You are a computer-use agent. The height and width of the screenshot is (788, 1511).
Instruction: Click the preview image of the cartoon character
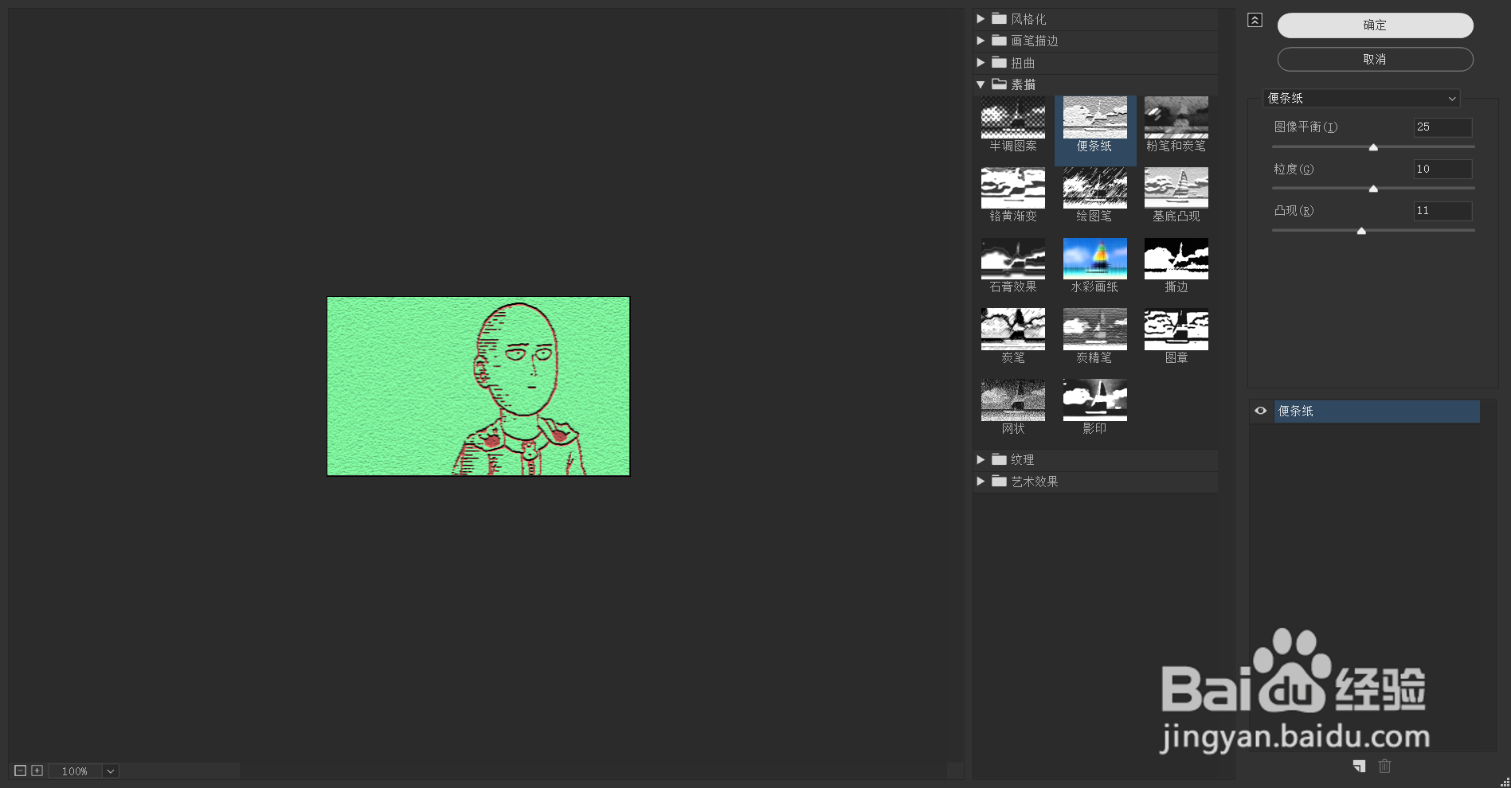[478, 386]
